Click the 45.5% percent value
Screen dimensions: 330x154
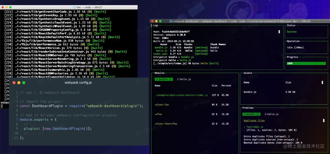(225, 95)
